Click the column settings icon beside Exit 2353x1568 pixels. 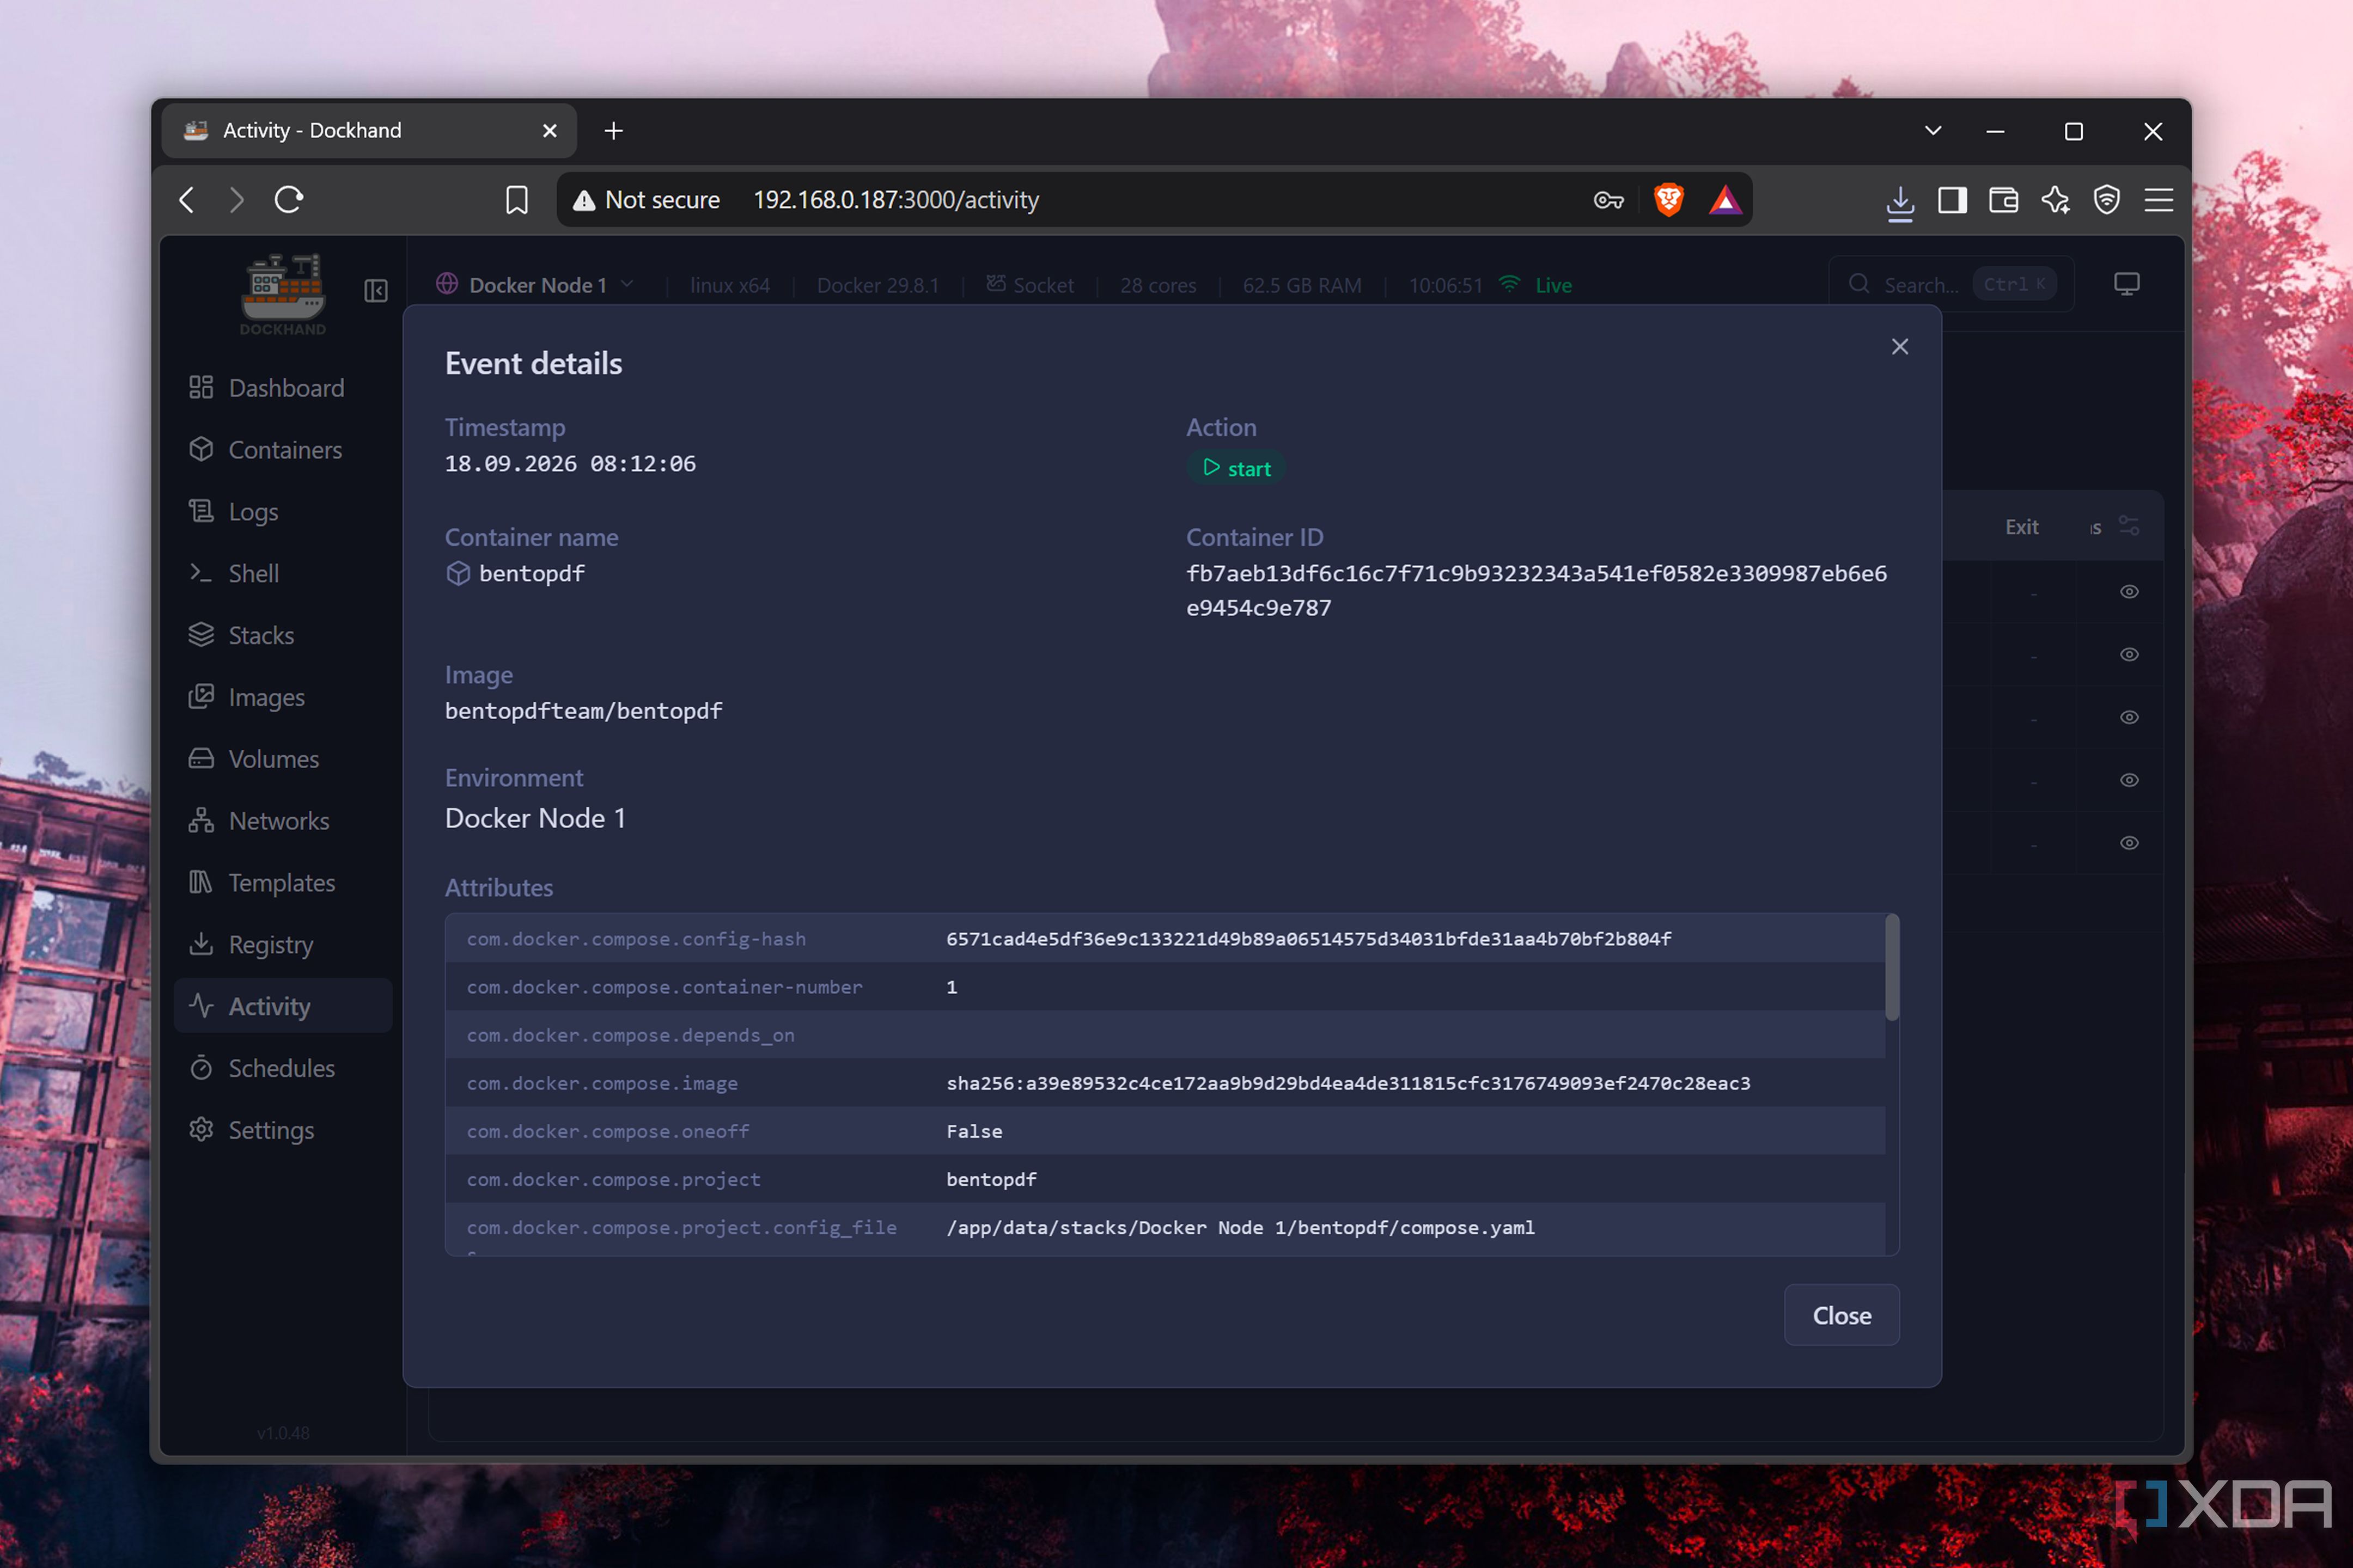[2128, 526]
